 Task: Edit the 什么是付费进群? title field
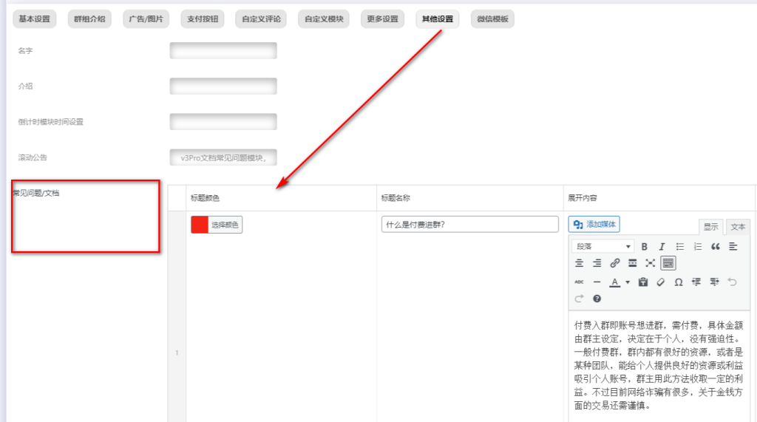pyautogui.click(x=469, y=225)
